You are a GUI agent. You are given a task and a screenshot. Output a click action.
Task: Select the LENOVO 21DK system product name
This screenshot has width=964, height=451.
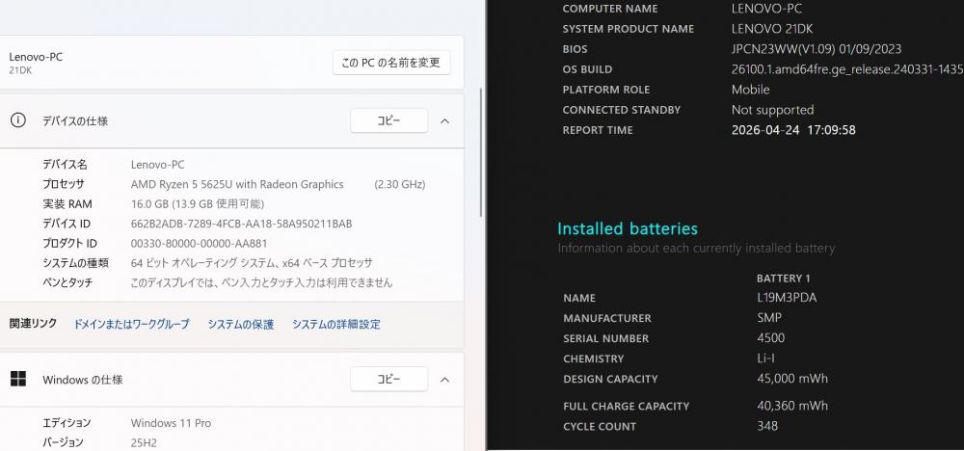(772, 29)
